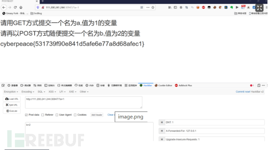Enable the Cookies checkbox
The height and width of the screenshot is (150, 279).
[75, 115]
